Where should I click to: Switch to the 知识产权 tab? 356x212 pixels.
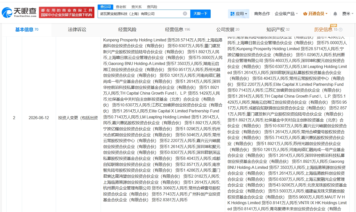pos(278,30)
